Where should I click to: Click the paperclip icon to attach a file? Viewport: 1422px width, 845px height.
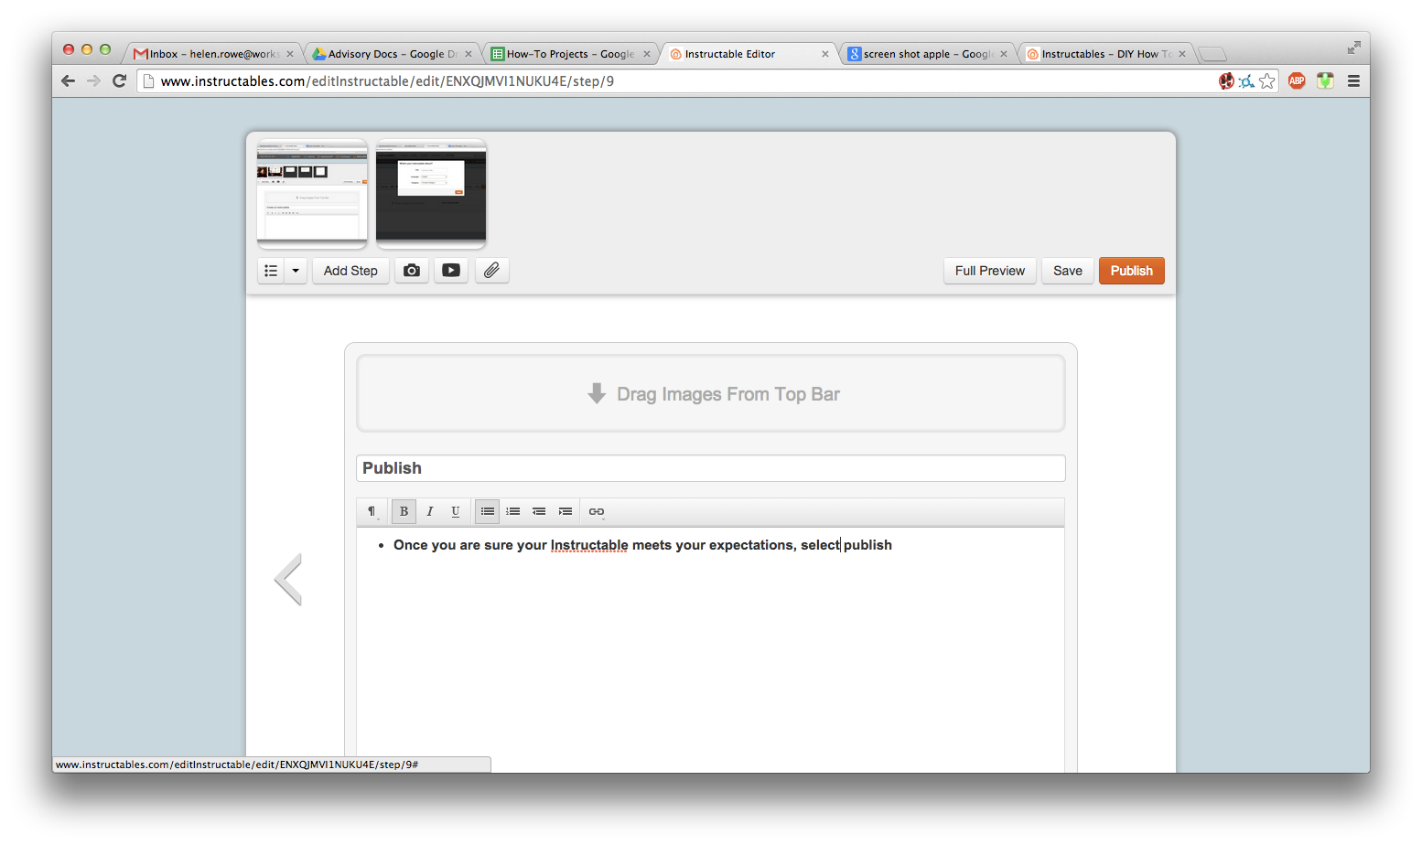click(491, 270)
